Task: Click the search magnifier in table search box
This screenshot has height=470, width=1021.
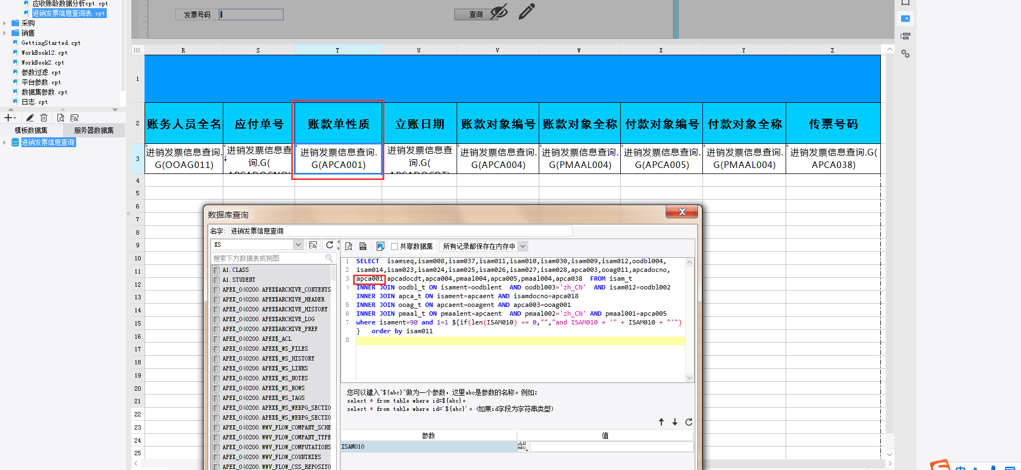Action: coord(329,258)
